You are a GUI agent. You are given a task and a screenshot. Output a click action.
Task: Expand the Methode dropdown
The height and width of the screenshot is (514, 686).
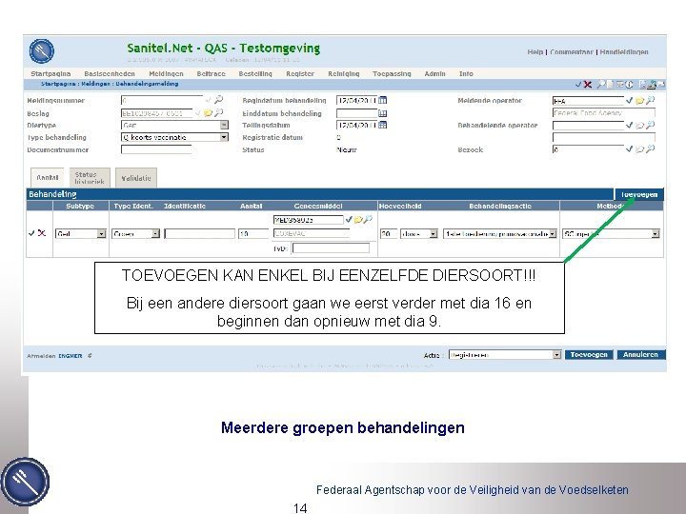(655, 234)
